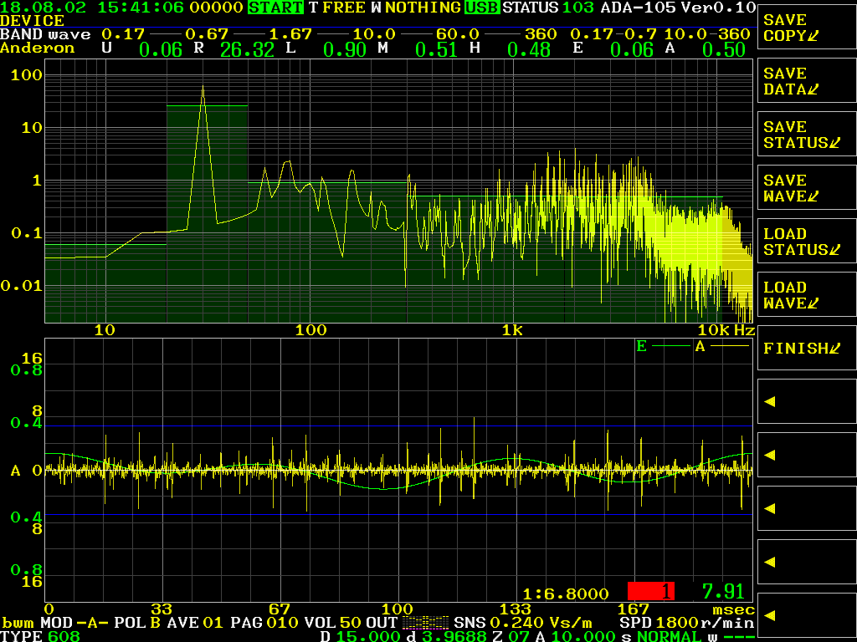Click the TYPE 608 bearing type
857x642 pixels.
click(x=40, y=636)
